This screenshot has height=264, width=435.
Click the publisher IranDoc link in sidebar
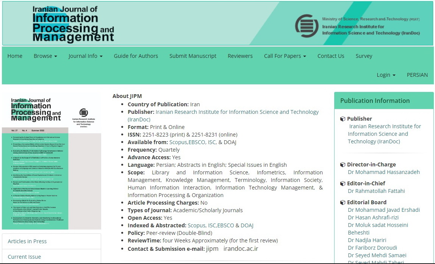point(385,134)
